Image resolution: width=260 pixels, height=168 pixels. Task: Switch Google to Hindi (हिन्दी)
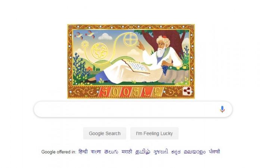tap(83, 152)
